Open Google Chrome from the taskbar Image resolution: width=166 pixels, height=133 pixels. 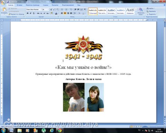click(x=59, y=131)
